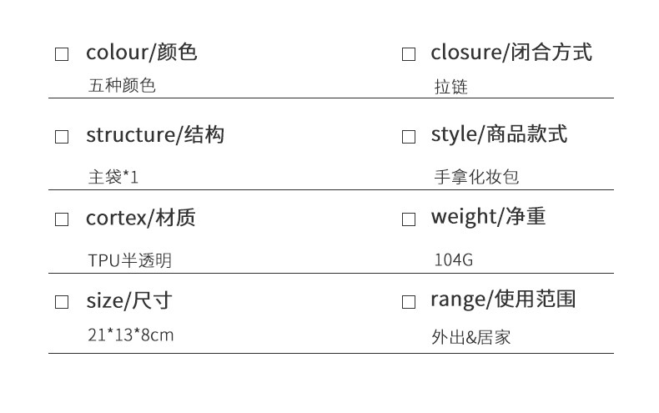Check the colour/颜色 checkbox
Viewport: 659px width, 413px height.
click(x=62, y=55)
